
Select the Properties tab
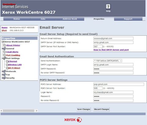99,19
